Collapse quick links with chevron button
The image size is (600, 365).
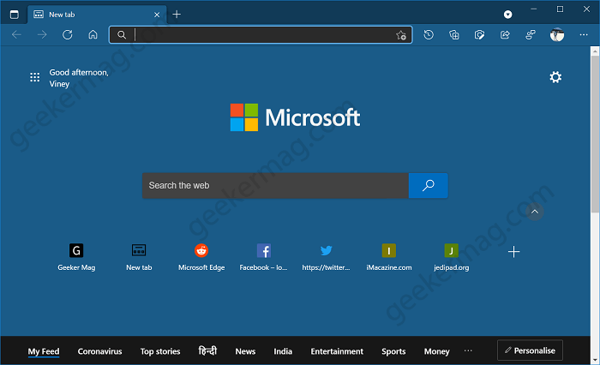pyautogui.click(x=535, y=212)
